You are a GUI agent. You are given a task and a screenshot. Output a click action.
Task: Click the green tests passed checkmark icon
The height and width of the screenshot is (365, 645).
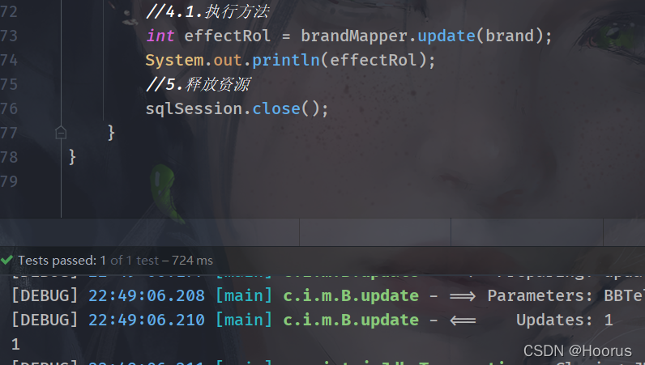pos(7,260)
